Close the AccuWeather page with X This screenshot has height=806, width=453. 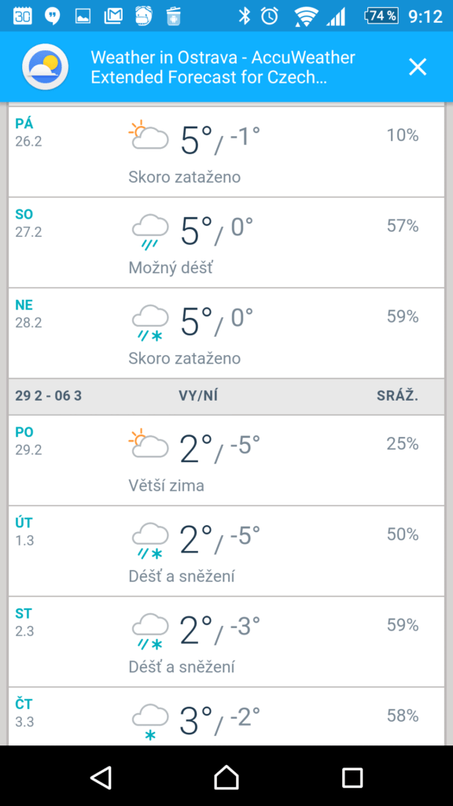(418, 67)
